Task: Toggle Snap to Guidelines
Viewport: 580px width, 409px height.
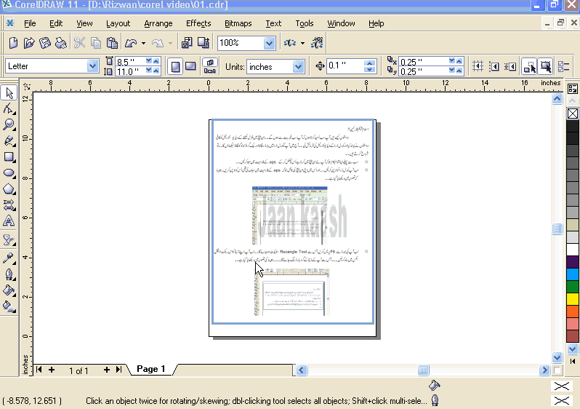Action: tap(494, 67)
